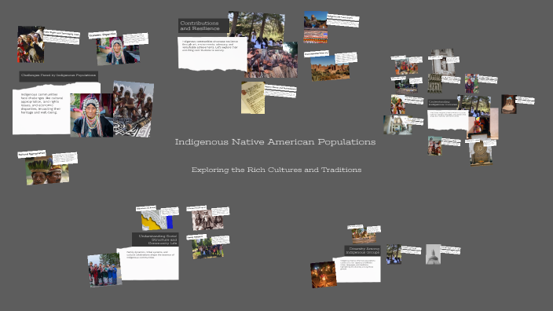553x311 pixels.
Task: Click the 'Cultural Appropriation' label
Action: [31, 154]
